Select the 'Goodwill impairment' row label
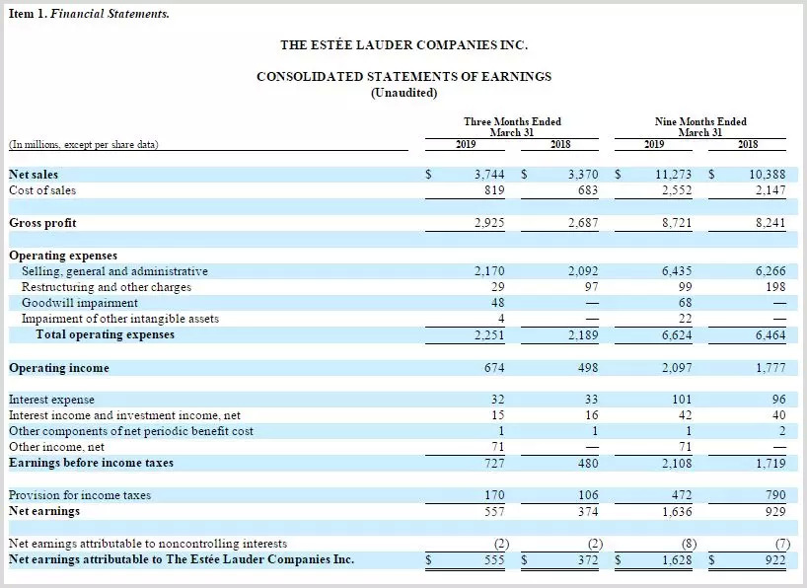The image size is (807, 588). pyautogui.click(x=80, y=303)
